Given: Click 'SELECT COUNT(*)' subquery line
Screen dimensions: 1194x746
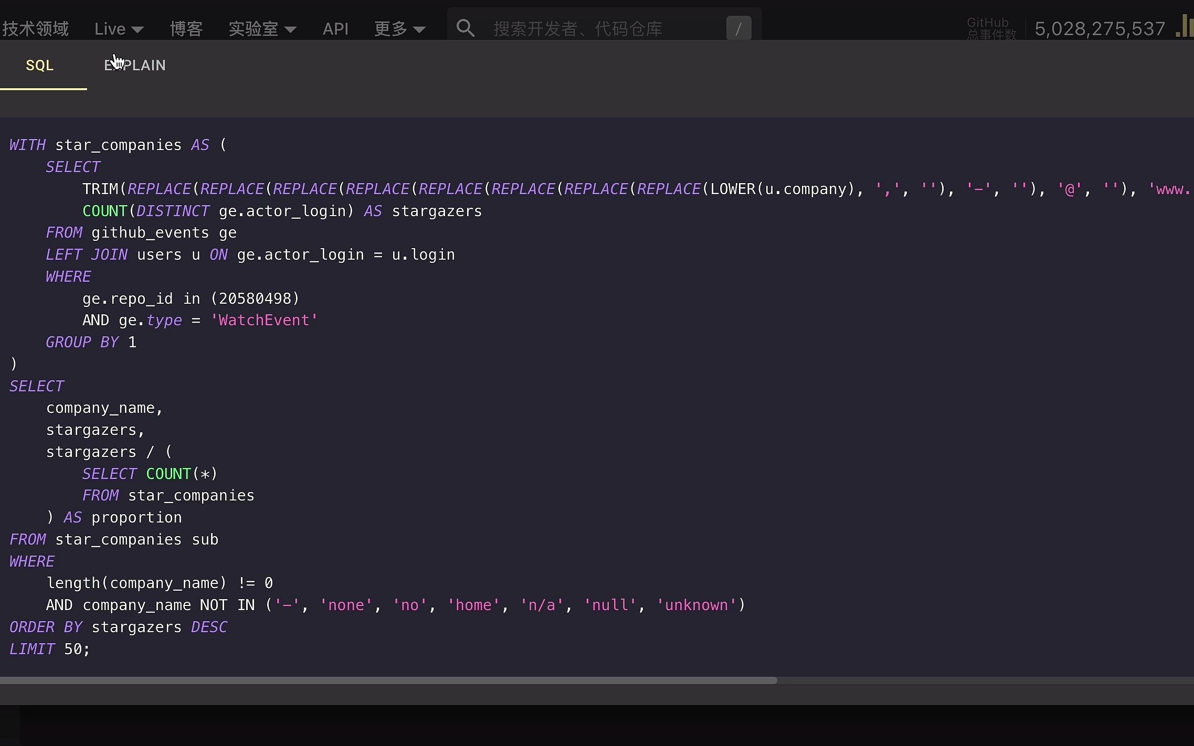Looking at the screenshot, I should (150, 474).
